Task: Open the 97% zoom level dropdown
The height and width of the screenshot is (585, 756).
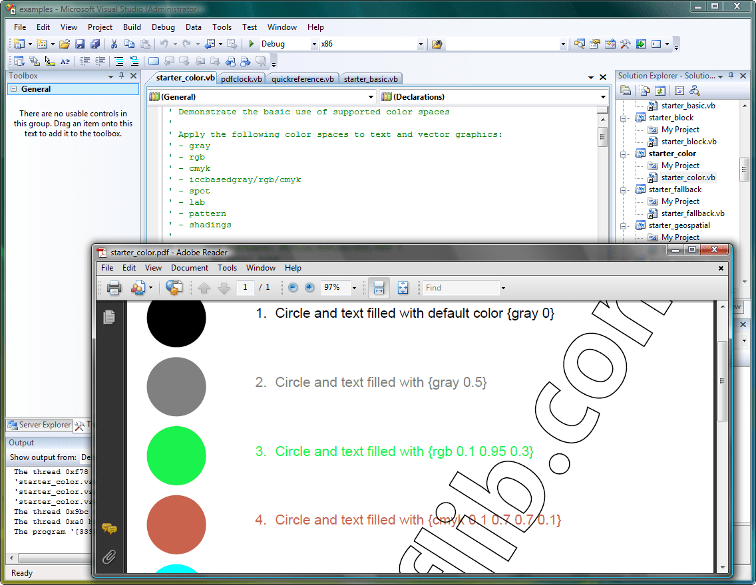Action: tap(354, 288)
